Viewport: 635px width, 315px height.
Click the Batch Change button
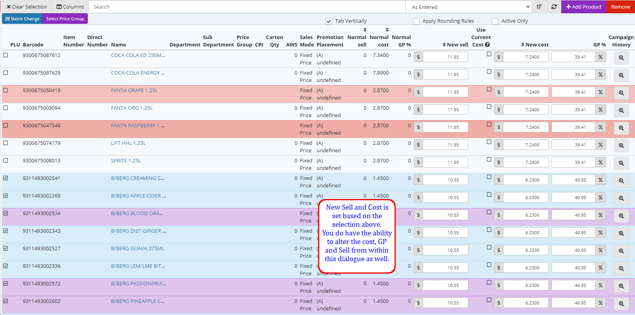click(x=22, y=19)
